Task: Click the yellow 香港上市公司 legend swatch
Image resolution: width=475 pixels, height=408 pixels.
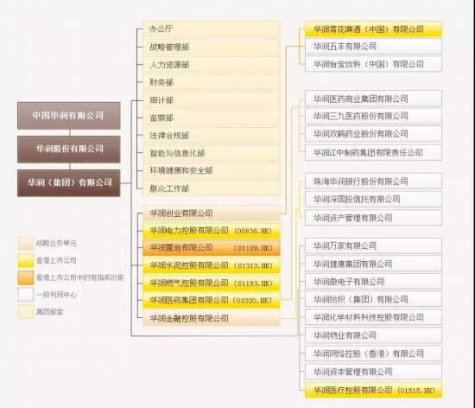Action: [25, 261]
